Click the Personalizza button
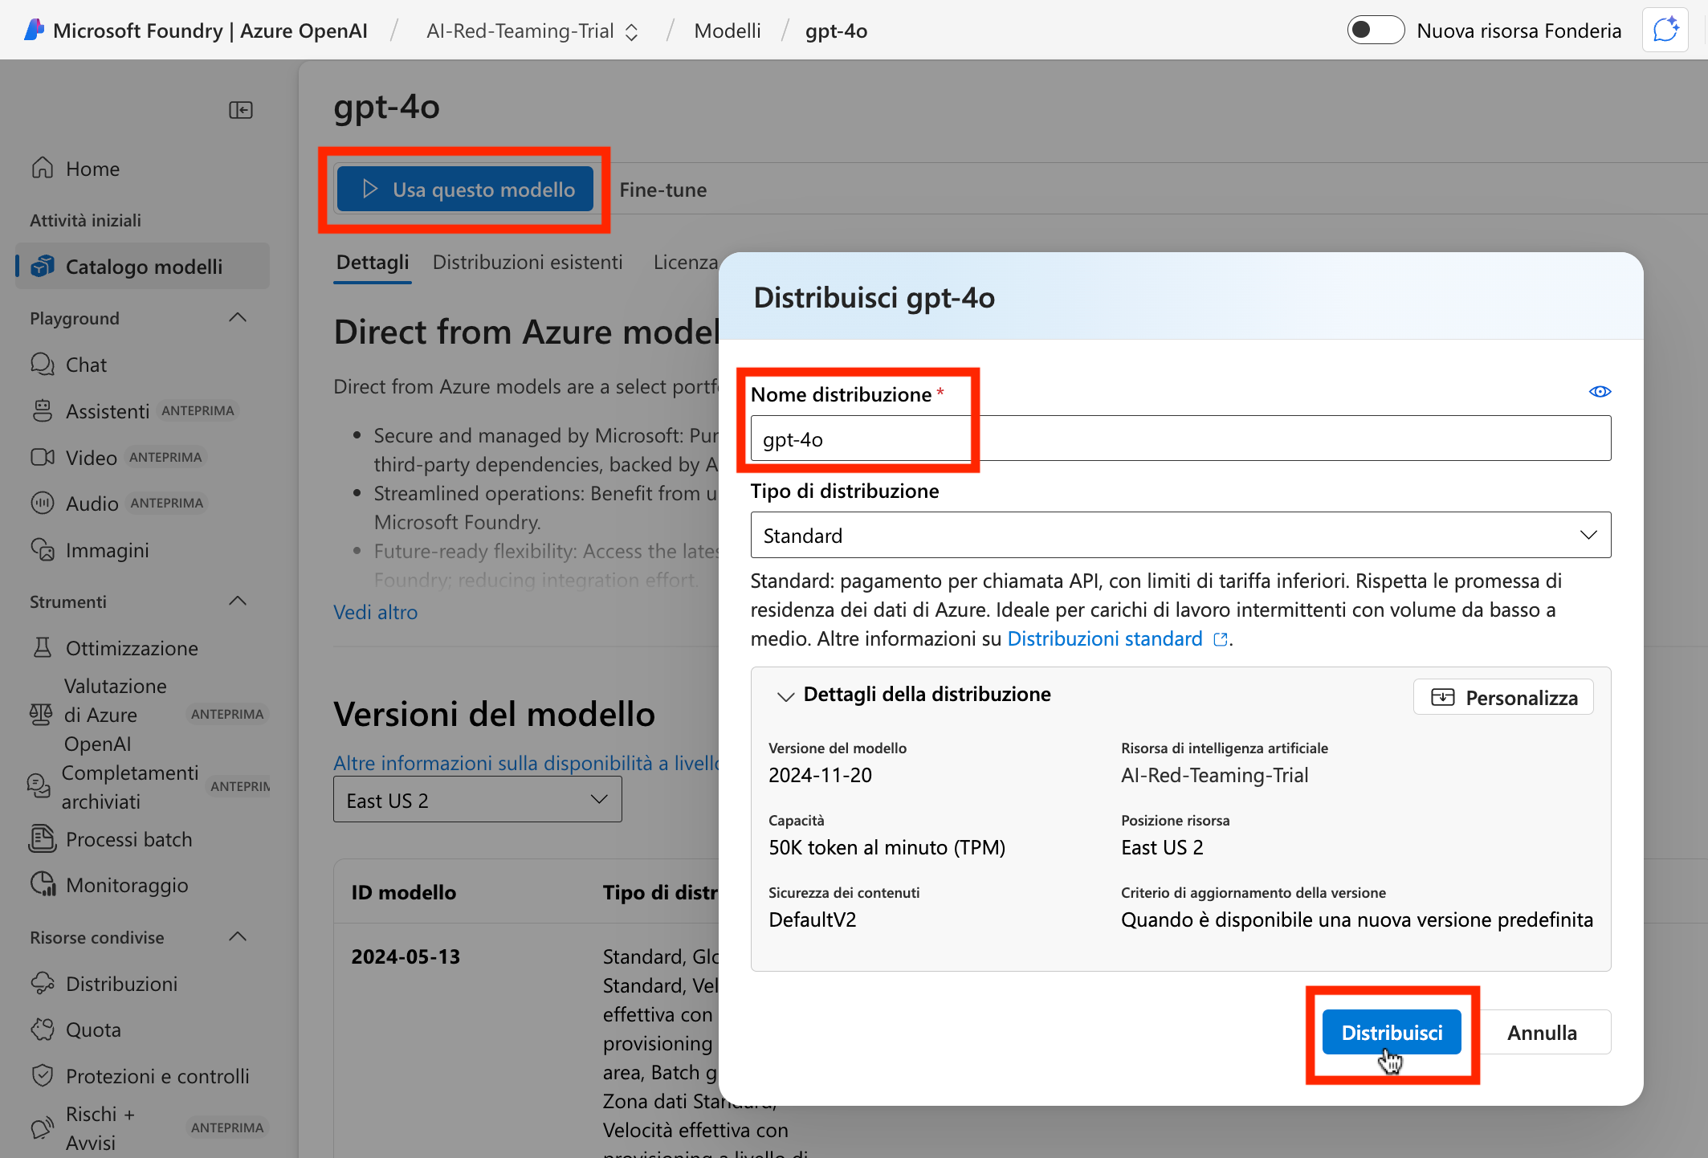This screenshot has width=1708, height=1158. [x=1503, y=698]
